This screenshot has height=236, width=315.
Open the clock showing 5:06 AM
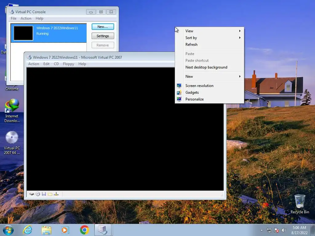[299, 230]
